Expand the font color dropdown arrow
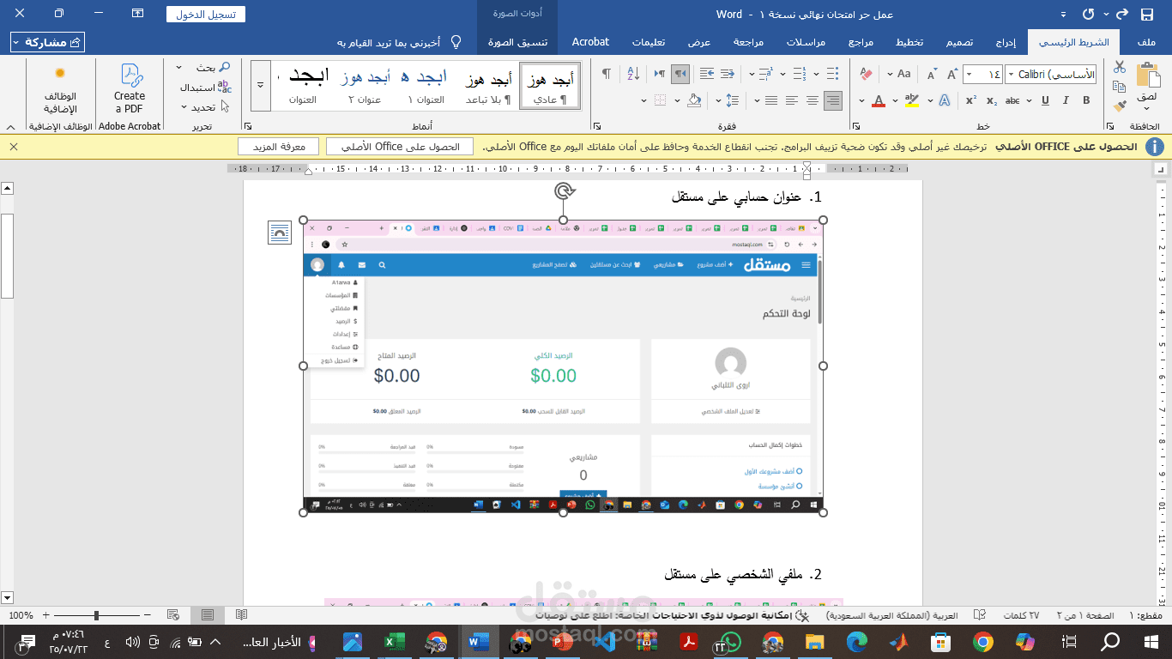 (x=861, y=101)
